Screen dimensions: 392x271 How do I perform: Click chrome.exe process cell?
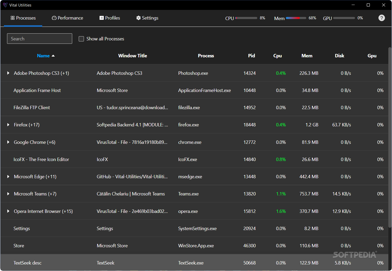pos(190,142)
